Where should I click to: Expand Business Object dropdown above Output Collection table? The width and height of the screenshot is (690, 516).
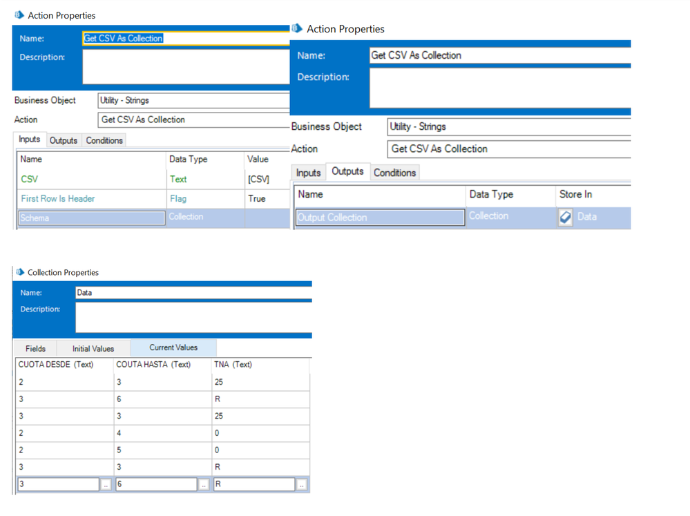[x=509, y=126]
